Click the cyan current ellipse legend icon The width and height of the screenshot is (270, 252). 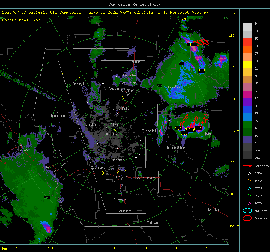coord(247,211)
